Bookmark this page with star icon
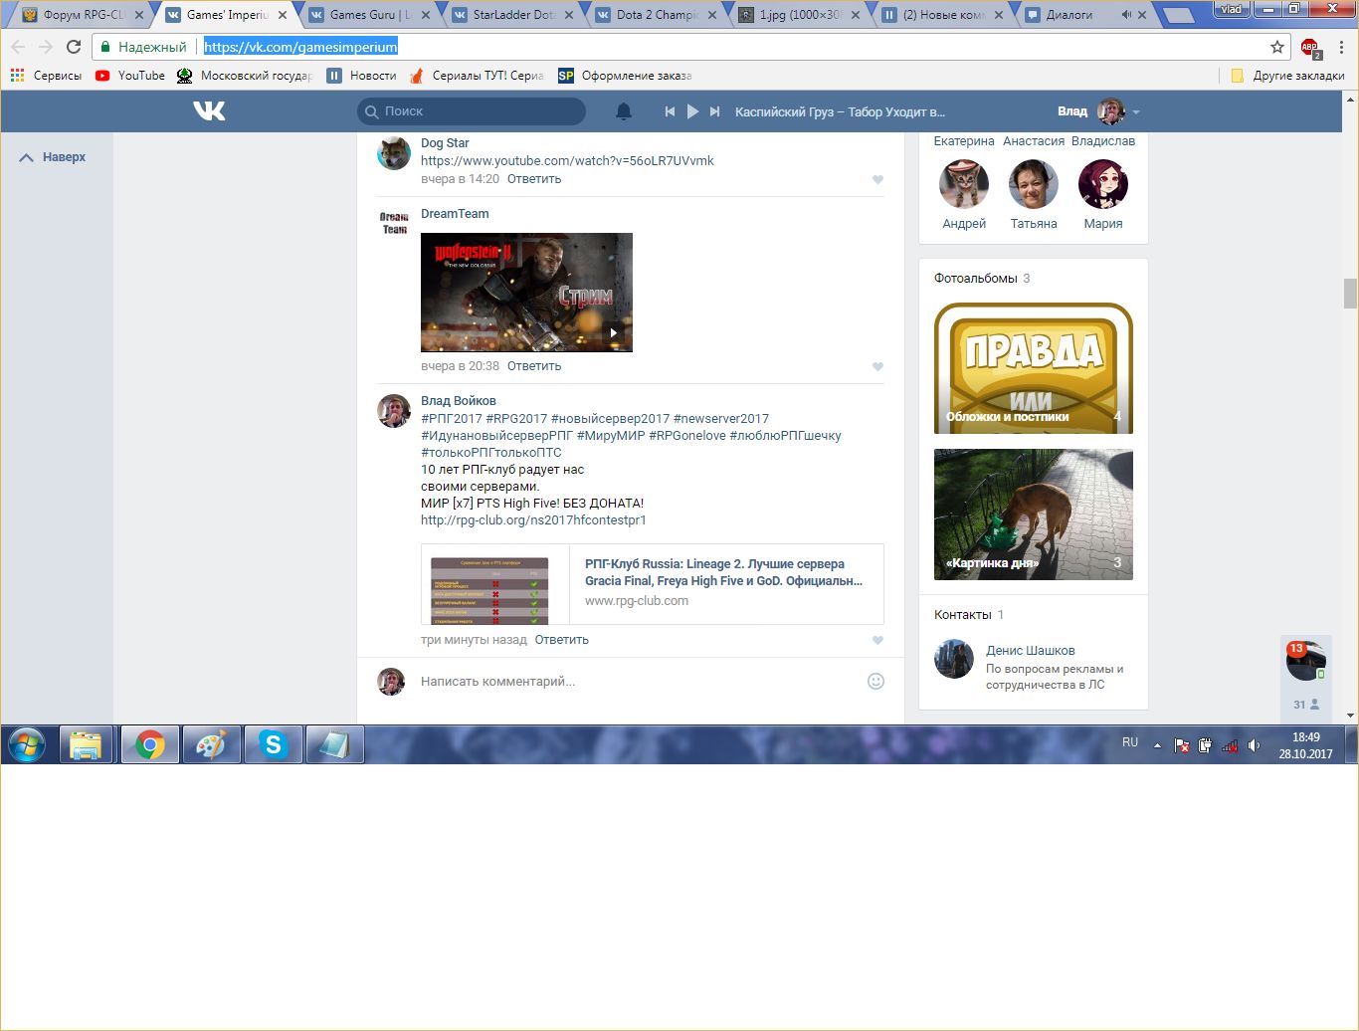The height and width of the screenshot is (1031, 1359). 1277,47
